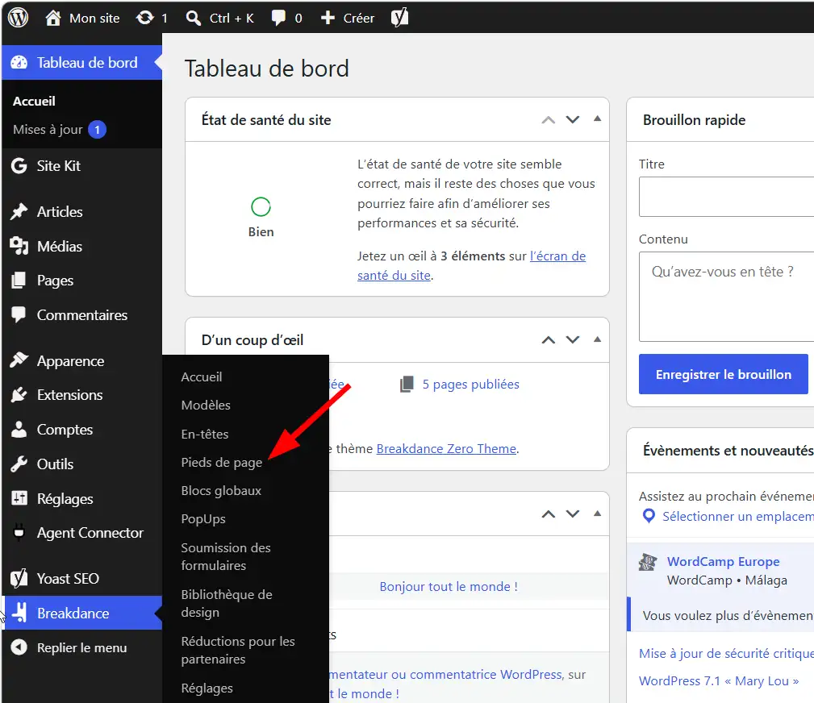Open the 5 pages publiées link
Image resolution: width=814 pixels, height=703 pixels.
point(470,385)
